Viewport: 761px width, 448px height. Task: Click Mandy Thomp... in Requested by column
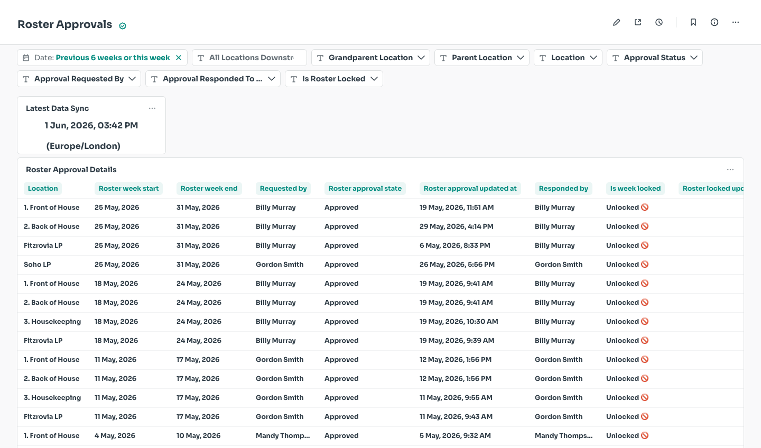[x=283, y=435]
